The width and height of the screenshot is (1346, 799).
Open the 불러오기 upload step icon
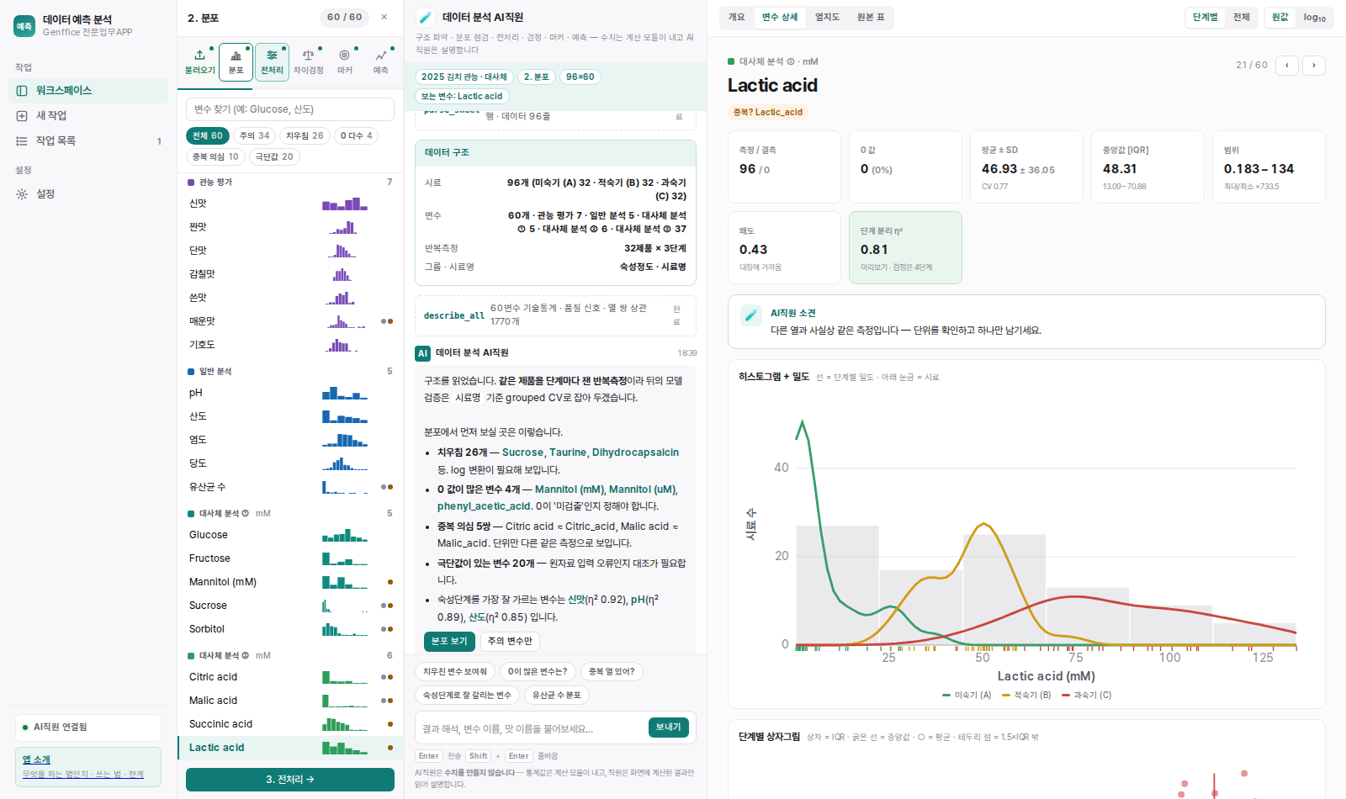(200, 56)
